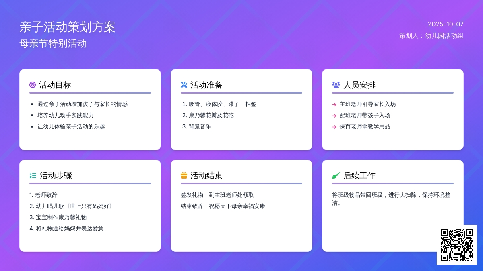Click the arrow icon before 主班老师引导家长入场

click(x=334, y=104)
